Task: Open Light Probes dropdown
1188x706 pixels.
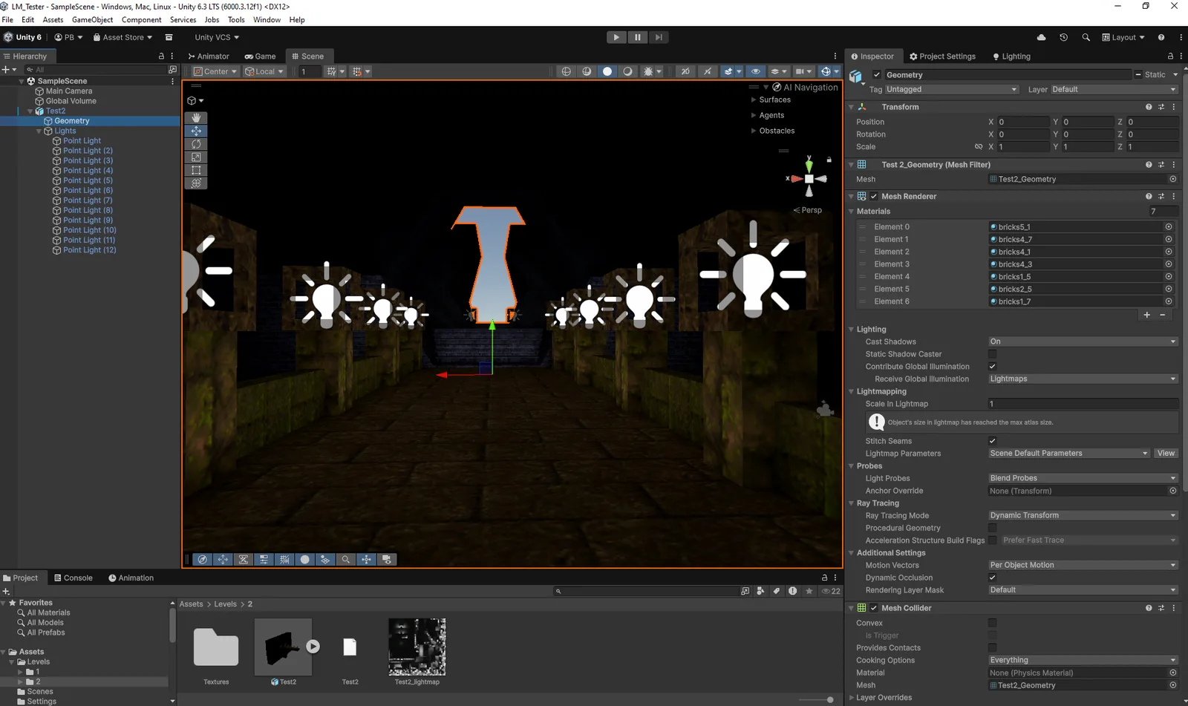Action: (x=1083, y=478)
